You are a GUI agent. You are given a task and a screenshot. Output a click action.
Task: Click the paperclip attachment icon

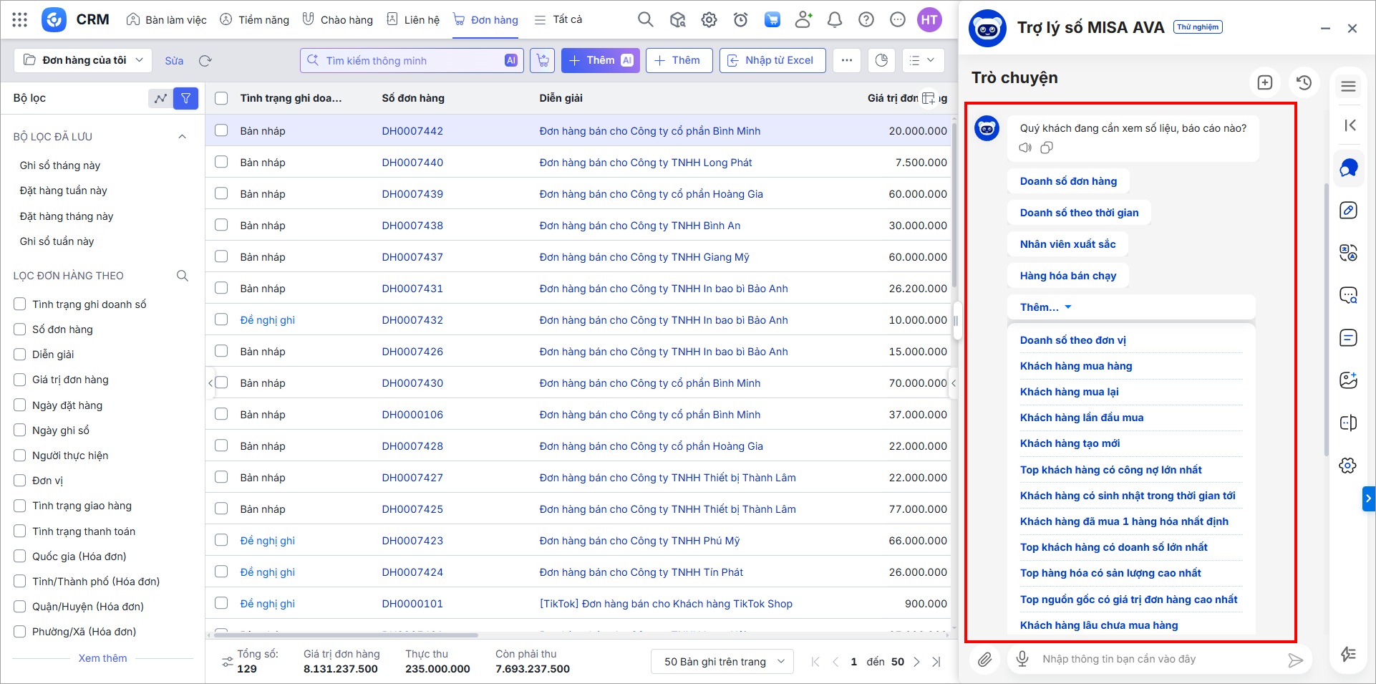(x=985, y=659)
